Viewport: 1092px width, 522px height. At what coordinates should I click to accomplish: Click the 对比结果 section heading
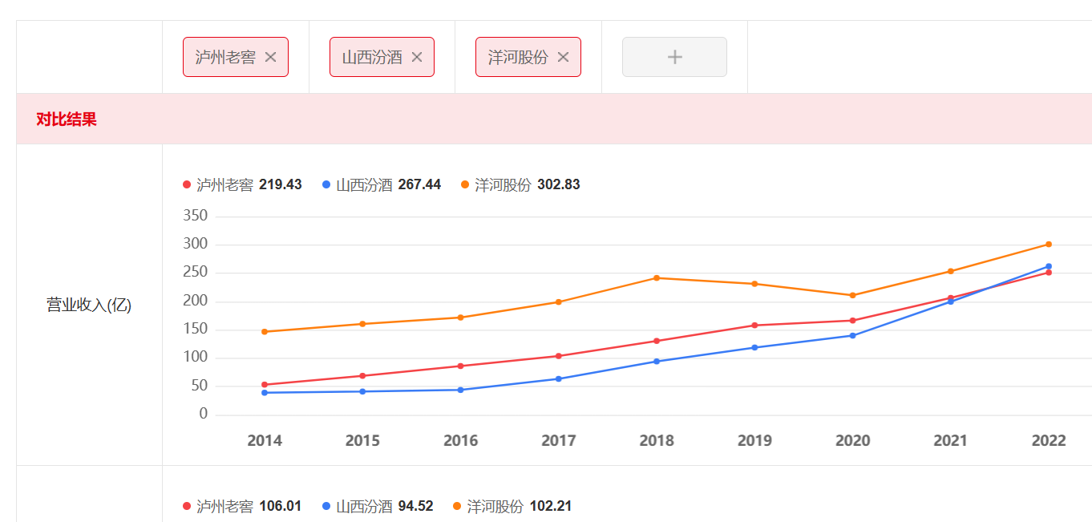[67, 119]
